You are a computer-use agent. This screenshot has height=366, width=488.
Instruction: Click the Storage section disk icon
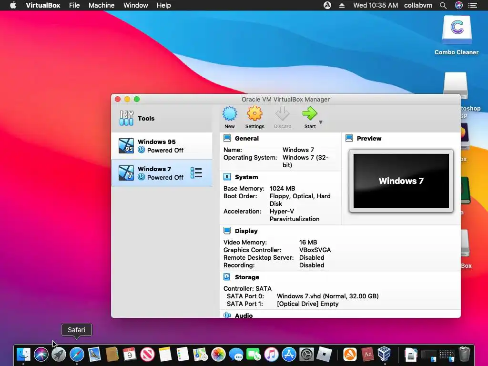tap(227, 277)
